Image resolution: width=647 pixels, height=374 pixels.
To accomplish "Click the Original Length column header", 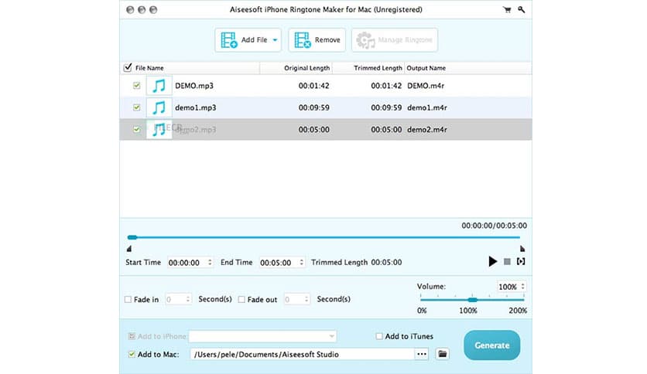I will 306,68.
